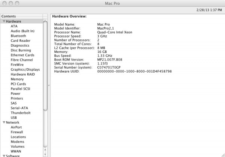
Task: Click the Hardware Overview heading
Action: point(69,17)
